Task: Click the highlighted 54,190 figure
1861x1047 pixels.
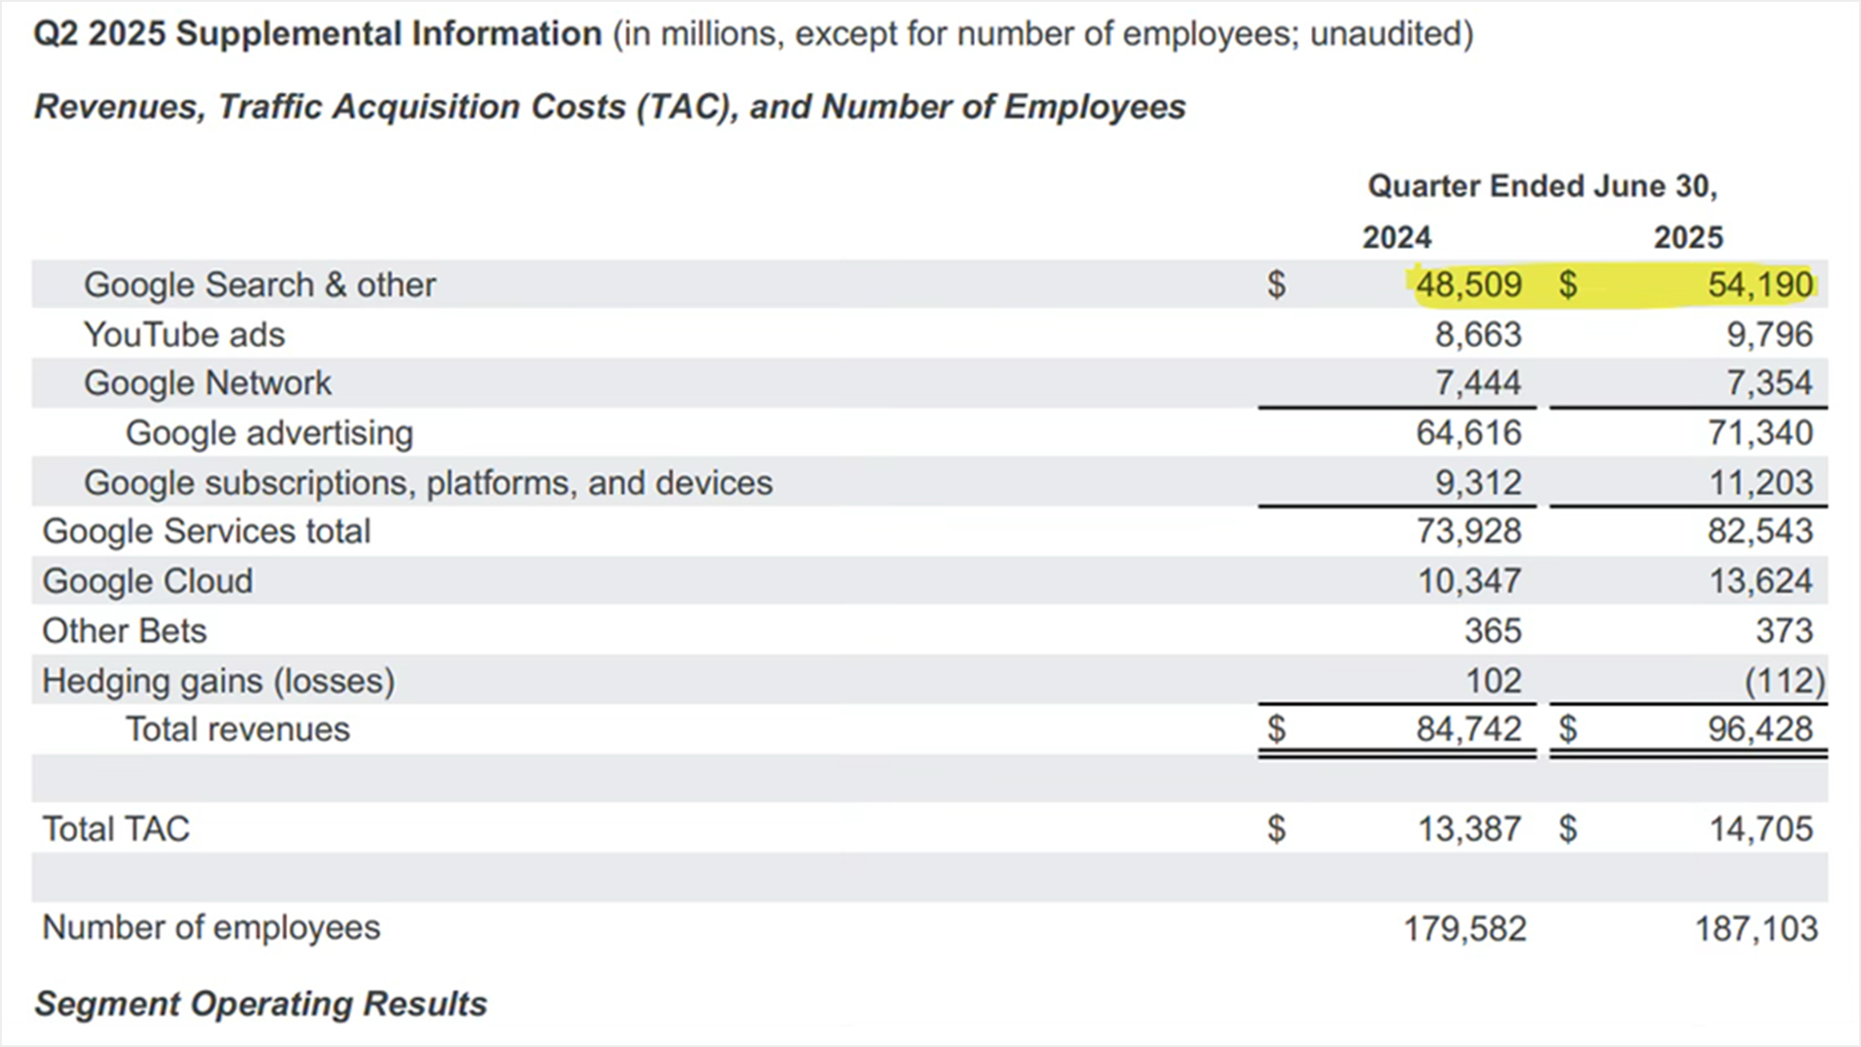Action: click(x=1760, y=285)
